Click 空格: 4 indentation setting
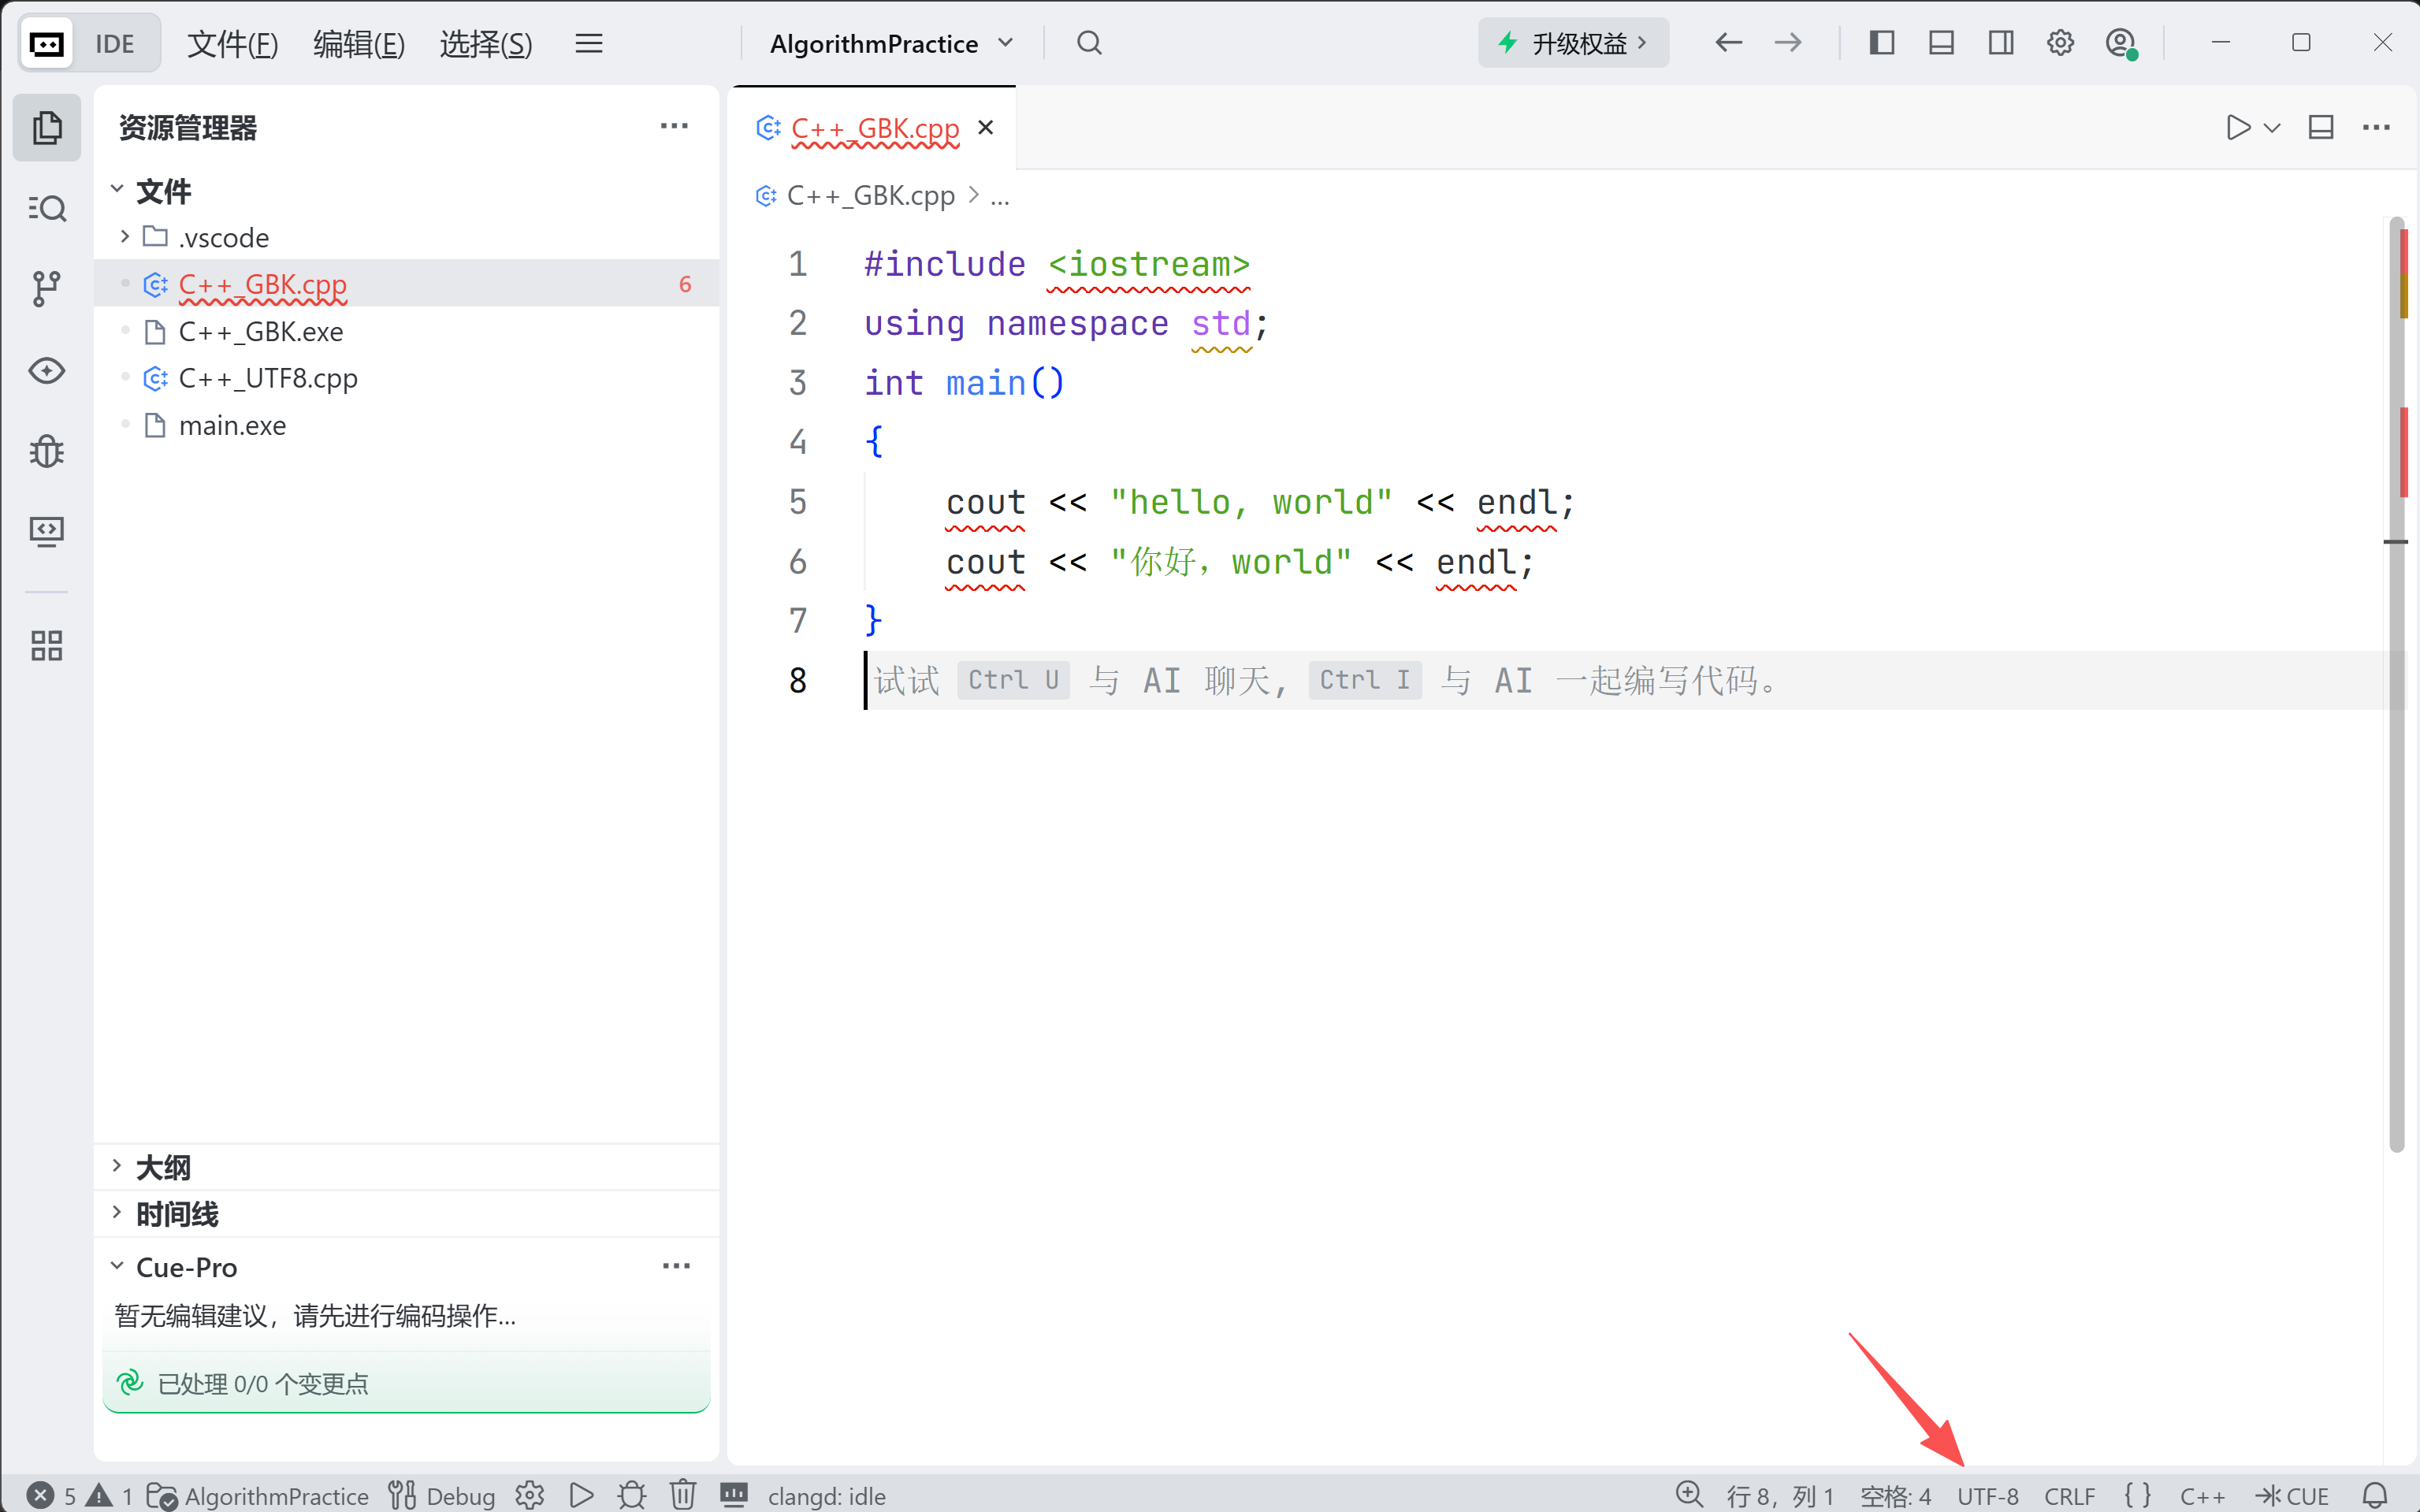Viewport: 2420px width, 1512px height. point(1895,1496)
